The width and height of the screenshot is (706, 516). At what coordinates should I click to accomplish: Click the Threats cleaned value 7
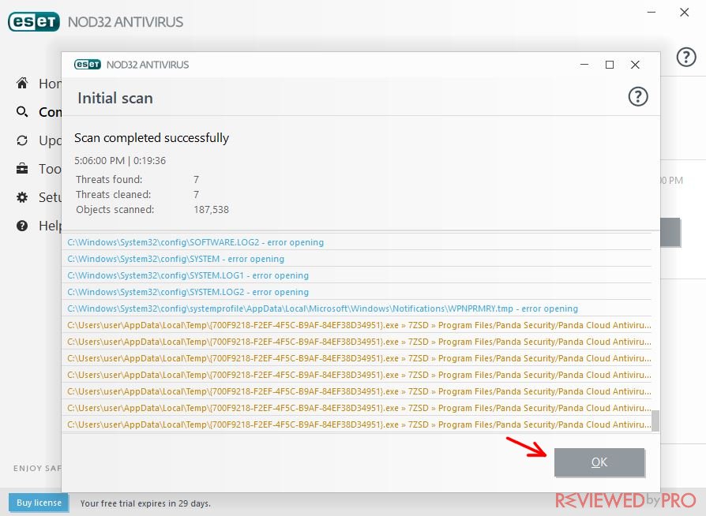(x=197, y=194)
